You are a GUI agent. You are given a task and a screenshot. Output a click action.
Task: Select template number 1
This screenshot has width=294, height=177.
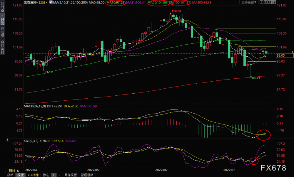point(54,175)
